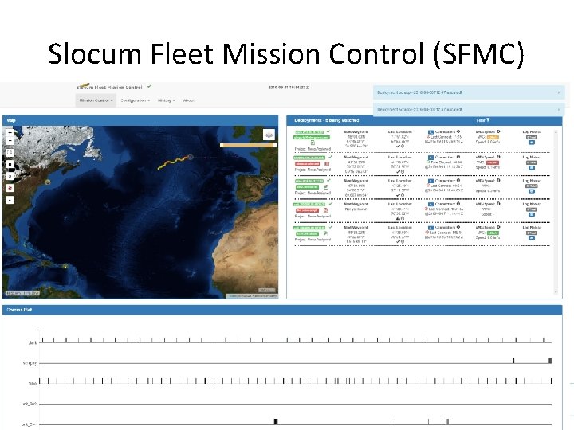Click red script file icon in 'Not yet known' row
The width and height of the screenshot is (574, 430).
coord(325,210)
